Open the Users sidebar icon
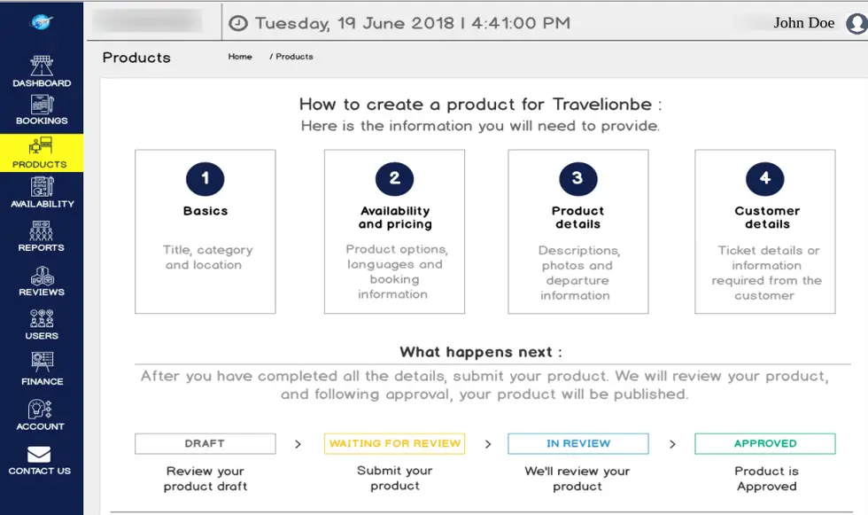This screenshot has height=515, width=868. point(42,318)
